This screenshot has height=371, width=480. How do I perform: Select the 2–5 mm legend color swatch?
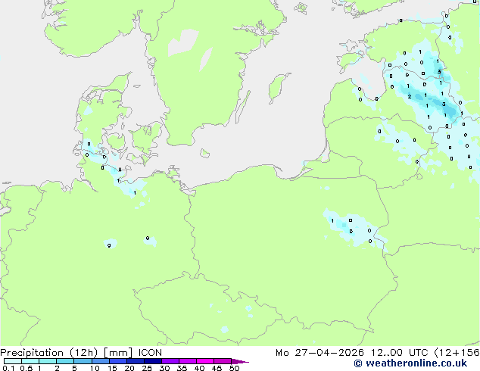pyautogui.click(x=65, y=361)
